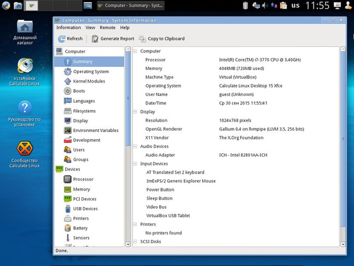Image resolution: width=354 pixels, height=266 pixels.
Task: Select the Machine Type Virtual (VirtualBox) row
Action: click(x=236, y=77)
